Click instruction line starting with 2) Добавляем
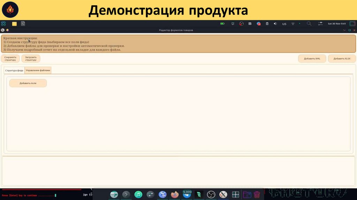This screenshot has height=200, width=357. coord(64,46)
